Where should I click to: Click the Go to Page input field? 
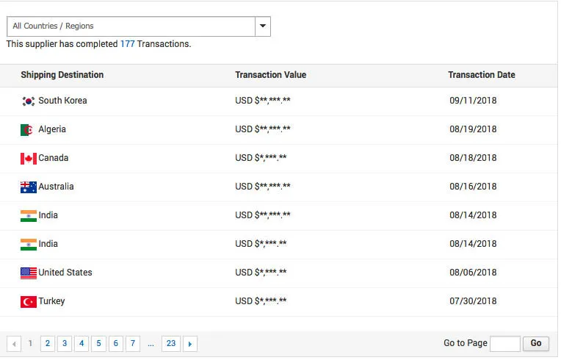pyautogui.click(x=504, y=344)
